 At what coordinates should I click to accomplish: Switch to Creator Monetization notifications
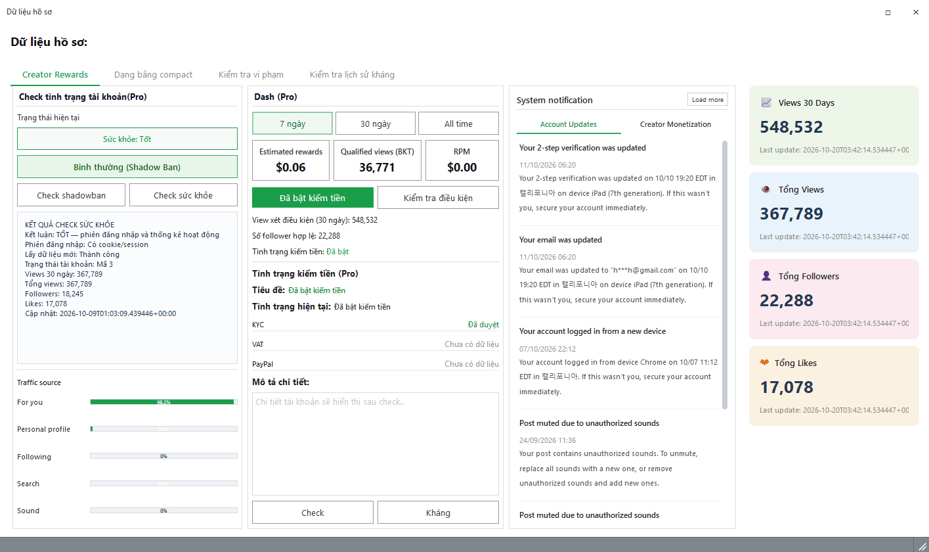(x=675, y=124)
